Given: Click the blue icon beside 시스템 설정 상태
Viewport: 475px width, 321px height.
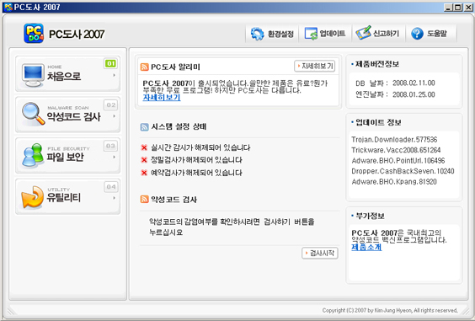Looking at the screenshot, I should click(x=145, y=127).
